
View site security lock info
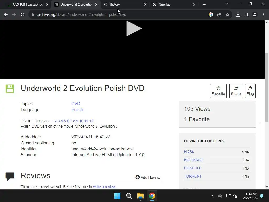33,15
